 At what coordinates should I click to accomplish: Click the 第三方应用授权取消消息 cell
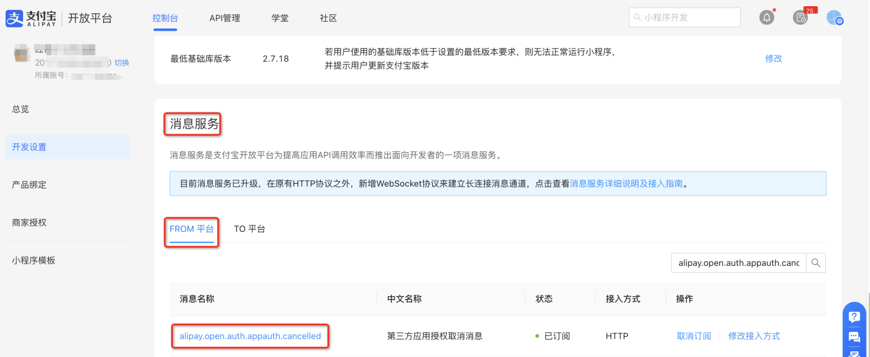click(x=435, y=336)
